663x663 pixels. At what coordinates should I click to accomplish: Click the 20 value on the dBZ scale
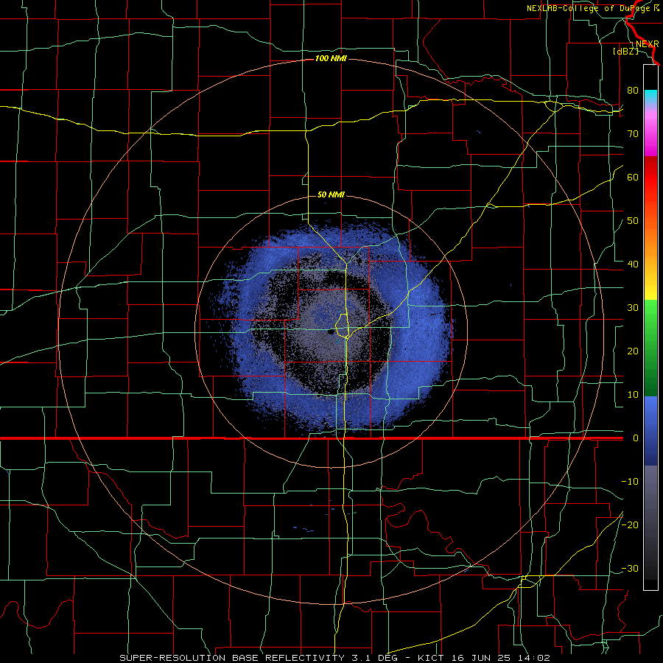point(633,351)
